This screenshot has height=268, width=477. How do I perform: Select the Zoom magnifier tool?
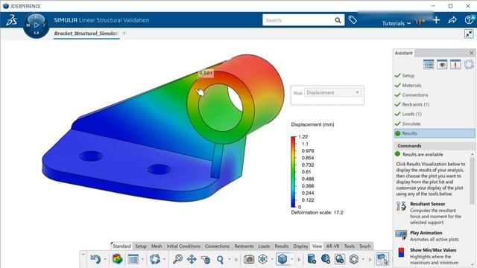click(221, 260)
